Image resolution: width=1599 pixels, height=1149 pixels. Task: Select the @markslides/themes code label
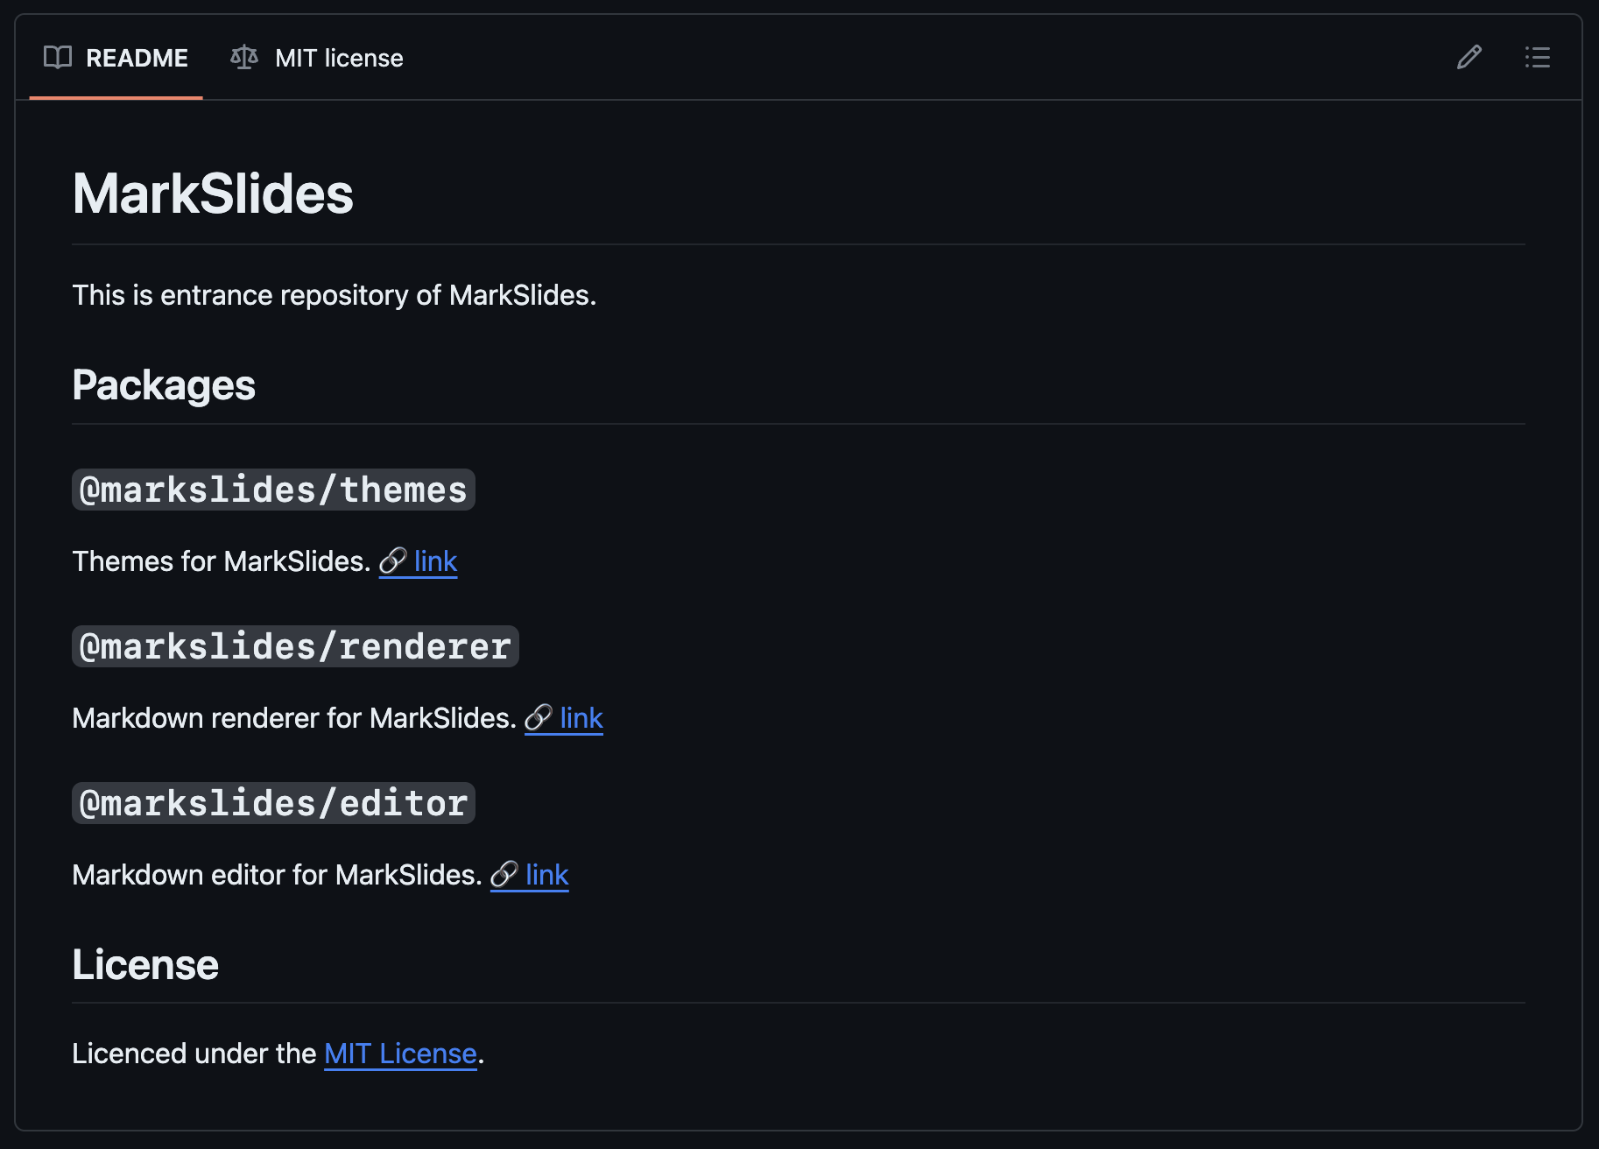point(272,490)
